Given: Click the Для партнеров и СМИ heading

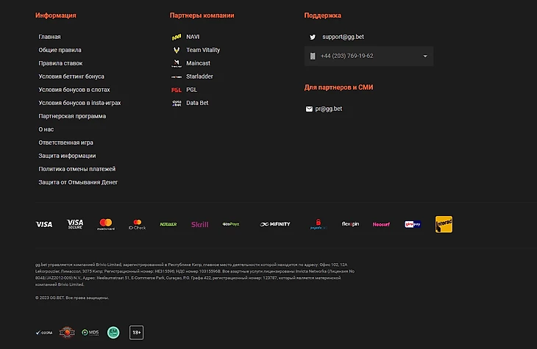Looking at the screenshot, I should pos(338,87).
